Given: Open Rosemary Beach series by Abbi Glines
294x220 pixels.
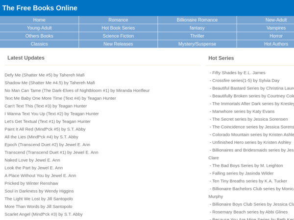Looking at the screenshot, I should (x=250, y=212).
